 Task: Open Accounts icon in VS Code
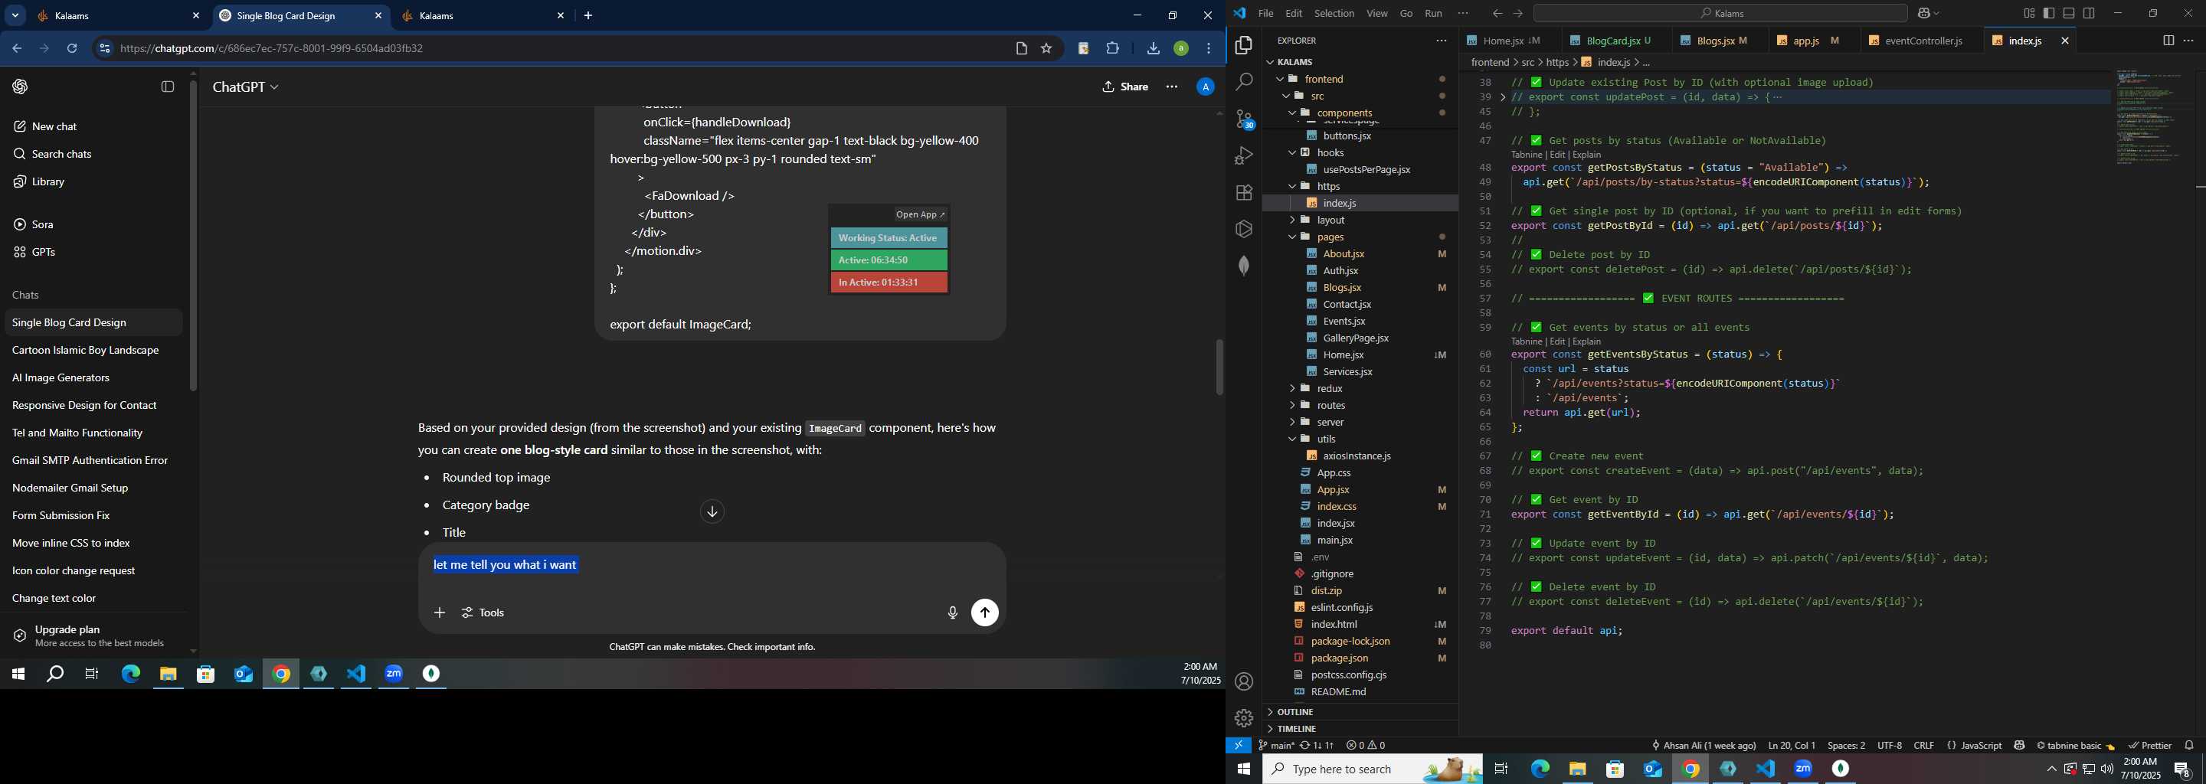pyautogui.click(x=1243, y=681)
